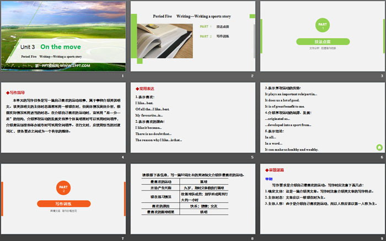
Task: Open slide 8 containing the basketball table
Action: coord(192,200)
